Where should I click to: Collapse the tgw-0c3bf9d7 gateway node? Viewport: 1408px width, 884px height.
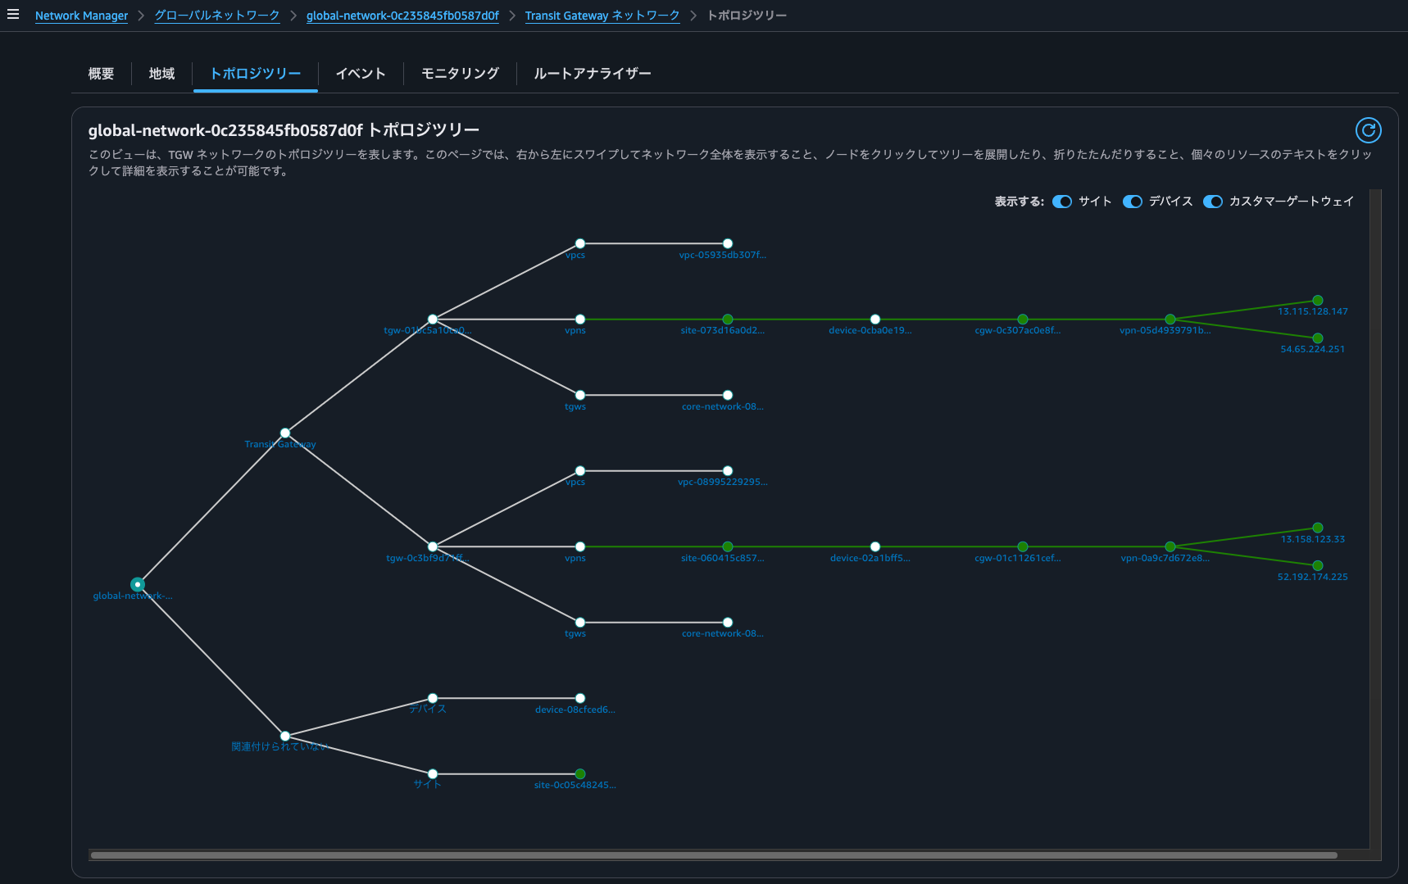click(433, 546)
